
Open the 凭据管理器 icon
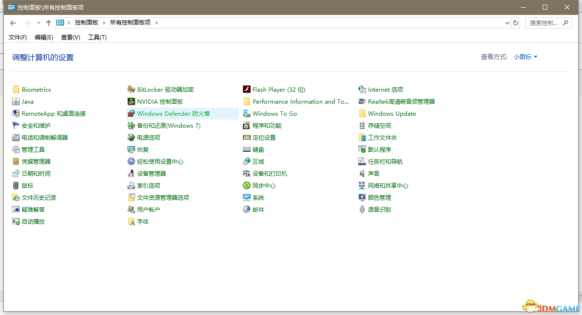point(16,161)
